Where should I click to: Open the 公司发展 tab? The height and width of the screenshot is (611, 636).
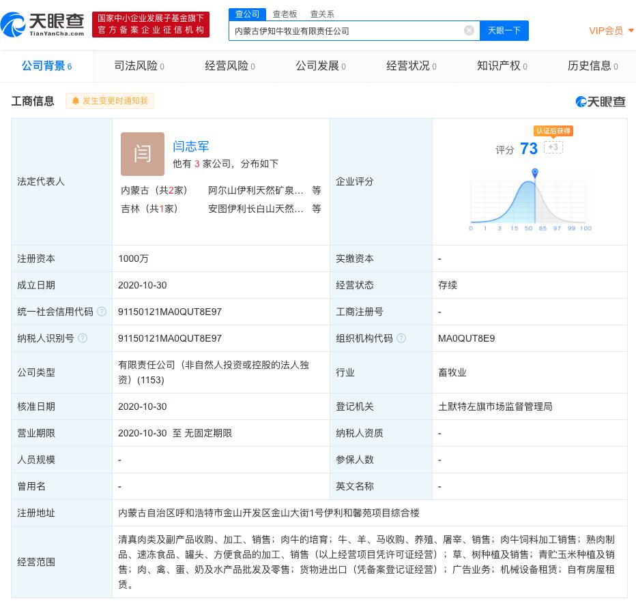tap(321, 65)
